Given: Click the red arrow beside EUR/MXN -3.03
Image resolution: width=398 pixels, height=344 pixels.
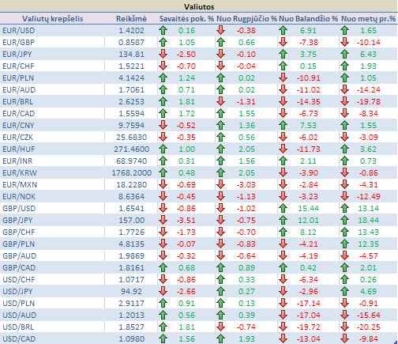Looking at the screenshot, I should [x=220, y=184].
